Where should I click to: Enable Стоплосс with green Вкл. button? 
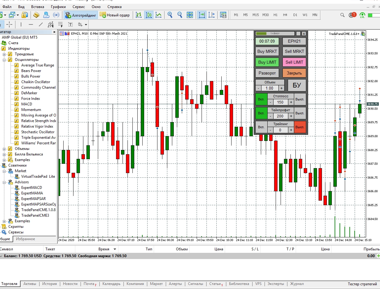click(x=261, y=99)
